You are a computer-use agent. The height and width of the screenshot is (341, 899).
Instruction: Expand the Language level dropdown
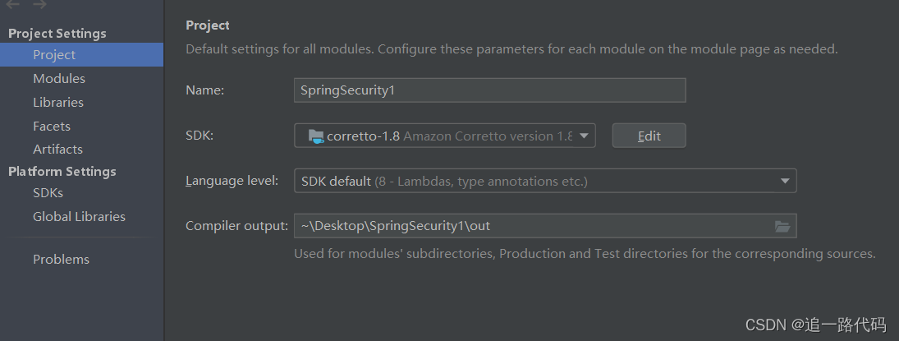785,181
